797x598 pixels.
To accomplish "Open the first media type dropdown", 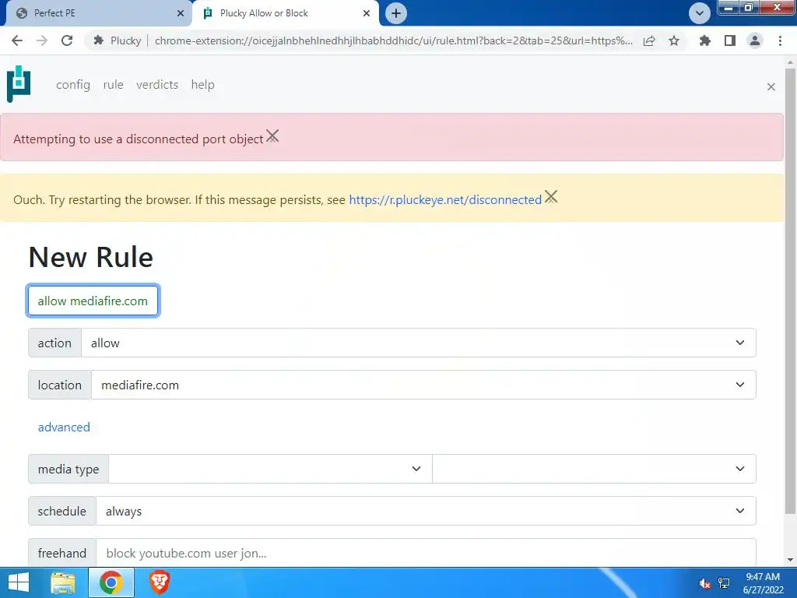I will [270, 469].
